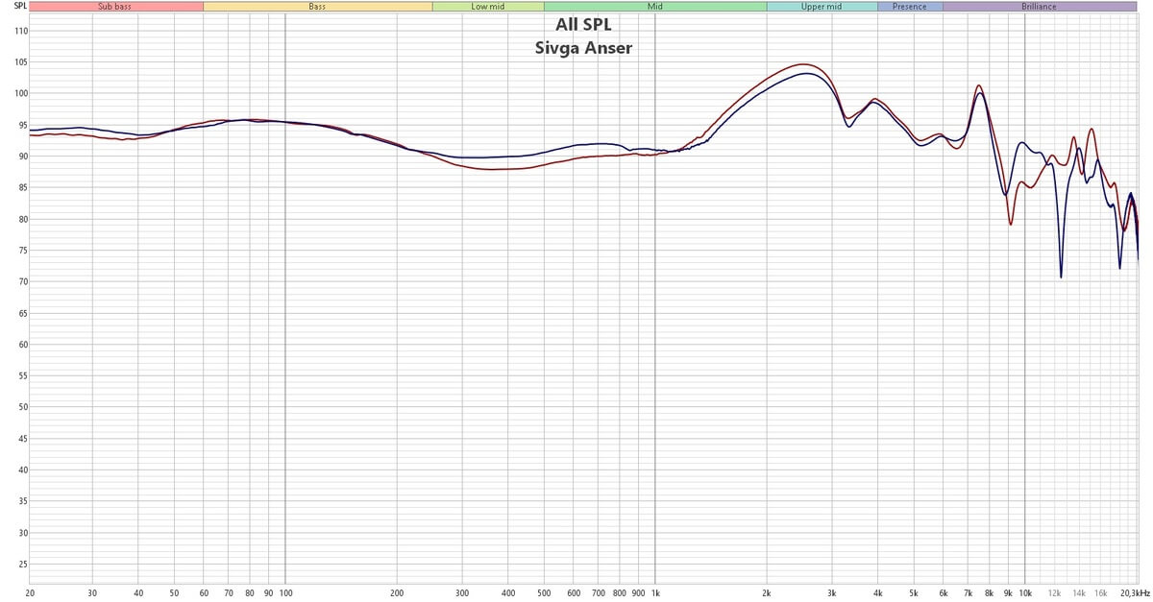
Task: Click the 5k frequency axis label
Action: click(914, 593)
